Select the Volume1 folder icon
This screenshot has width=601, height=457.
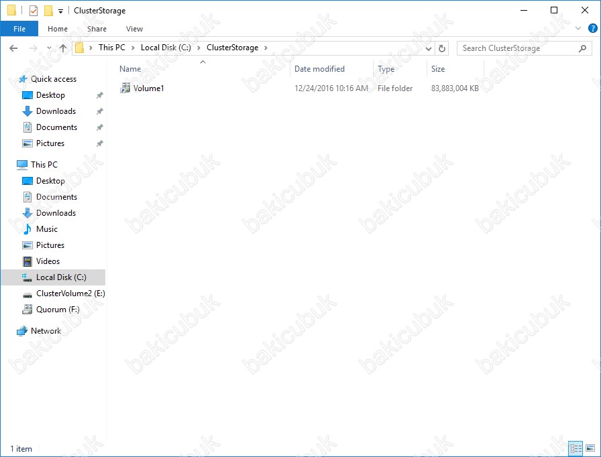click(125, 88)
